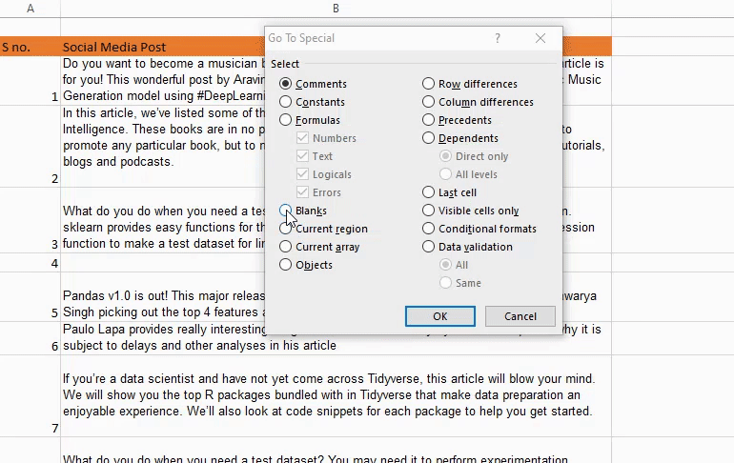Cancel the Go To Special dialog
The image size is (734, 463).
point(520,316)
